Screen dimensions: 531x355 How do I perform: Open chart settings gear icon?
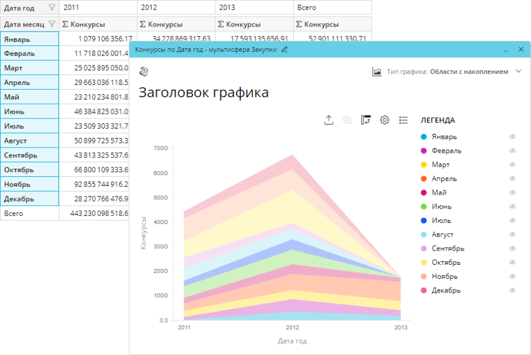click(x=385, y=120)
